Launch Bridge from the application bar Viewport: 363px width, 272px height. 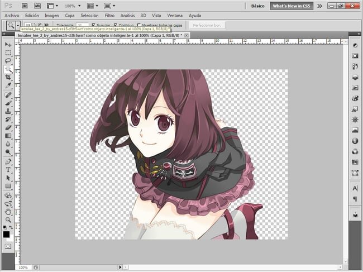pos(25,6)
